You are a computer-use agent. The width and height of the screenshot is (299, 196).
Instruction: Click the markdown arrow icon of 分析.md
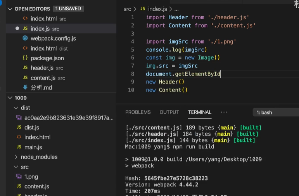pyautogui.click(x=25, y=87)
